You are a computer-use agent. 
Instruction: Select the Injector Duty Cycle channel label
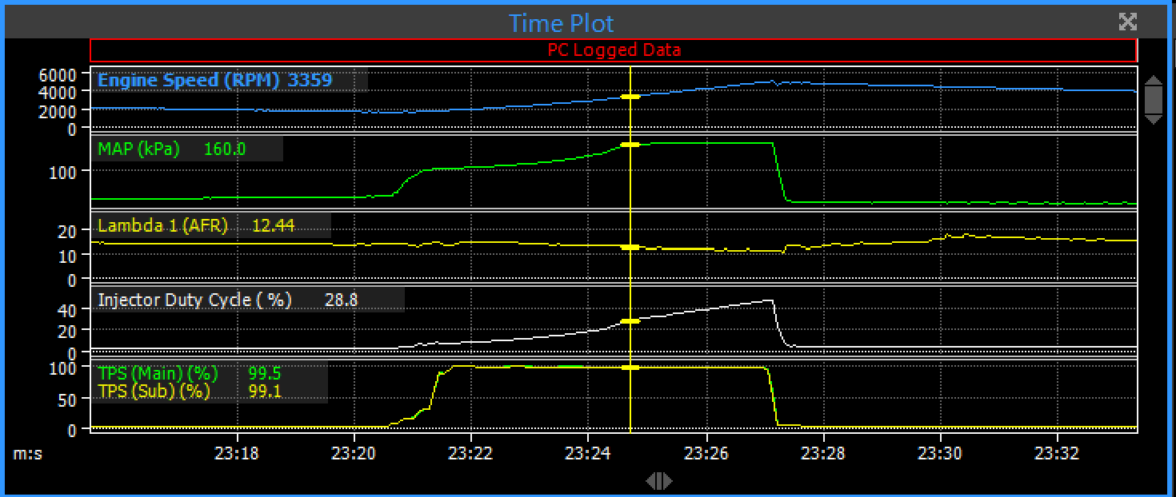tap(194, 300)
